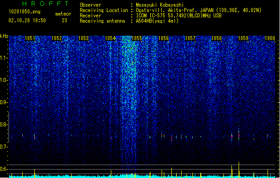Click the 0.9 kHz axis label

4,102
